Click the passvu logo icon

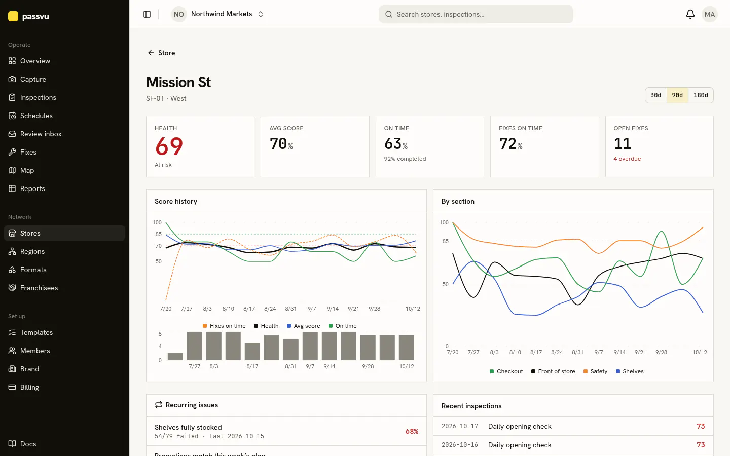pyautogui.click(x=13, y=16)
